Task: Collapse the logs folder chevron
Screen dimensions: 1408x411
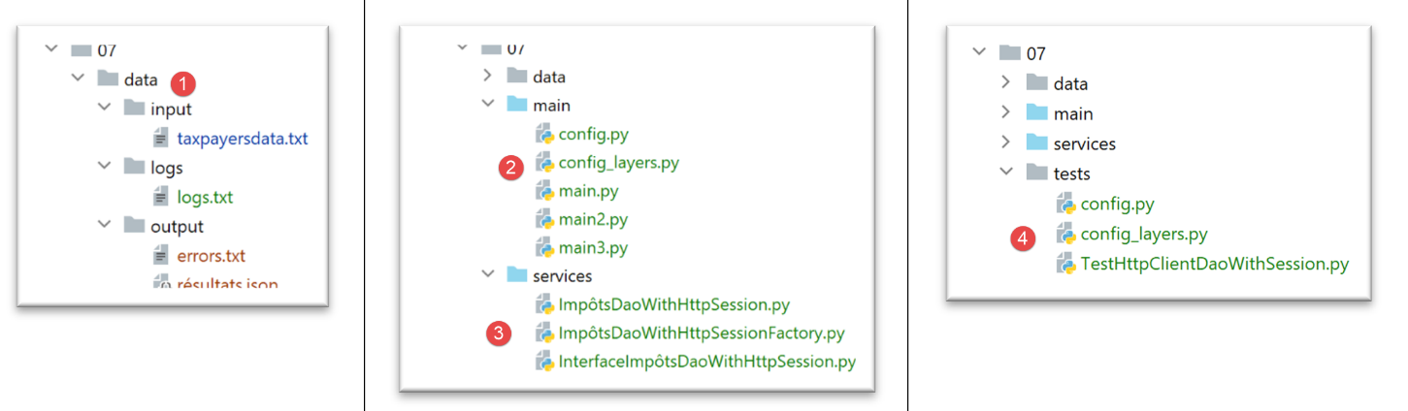Action: pos(105,168)
